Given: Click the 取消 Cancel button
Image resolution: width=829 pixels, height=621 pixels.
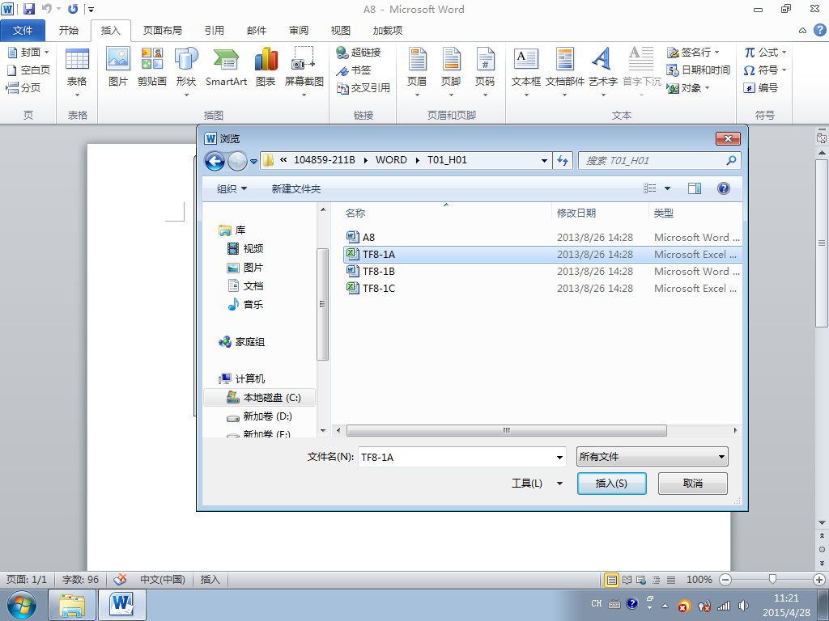Looking at the screenshot, I should 693,484.
